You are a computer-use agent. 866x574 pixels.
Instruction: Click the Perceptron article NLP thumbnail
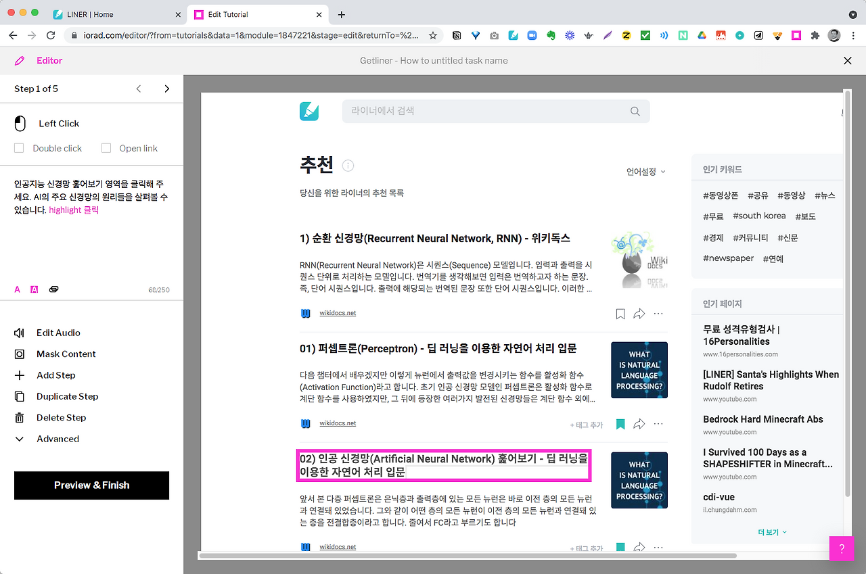pyautogui.click(x=639, y=370)
